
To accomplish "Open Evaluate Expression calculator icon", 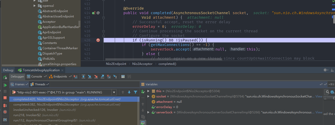I will (123, 77).
